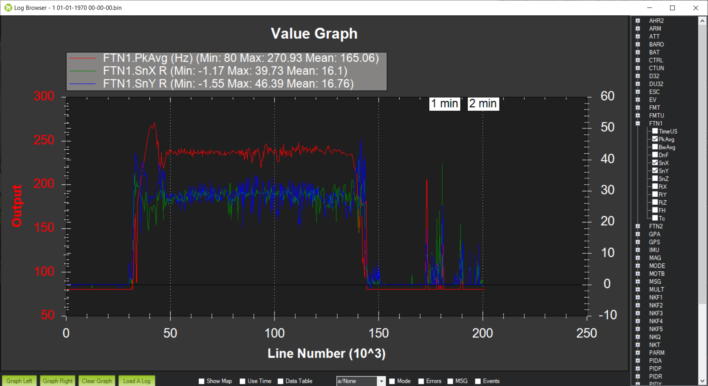Click the Load A Log button
Image resolution: width=708 pixels, height=386 pixels.
(137, 381)
